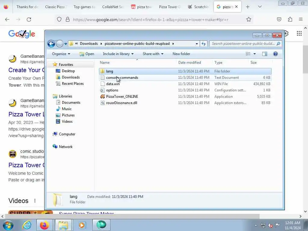Select Favorites in navigation pane
Viewport: 308px width, 231px height.
[66, 65]
